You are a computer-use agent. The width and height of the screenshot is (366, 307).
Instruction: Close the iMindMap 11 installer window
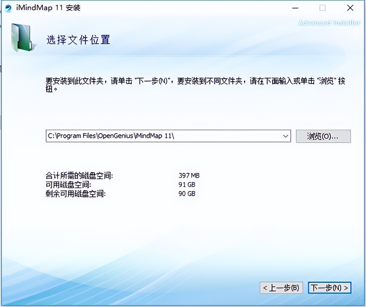coord(350,8)
